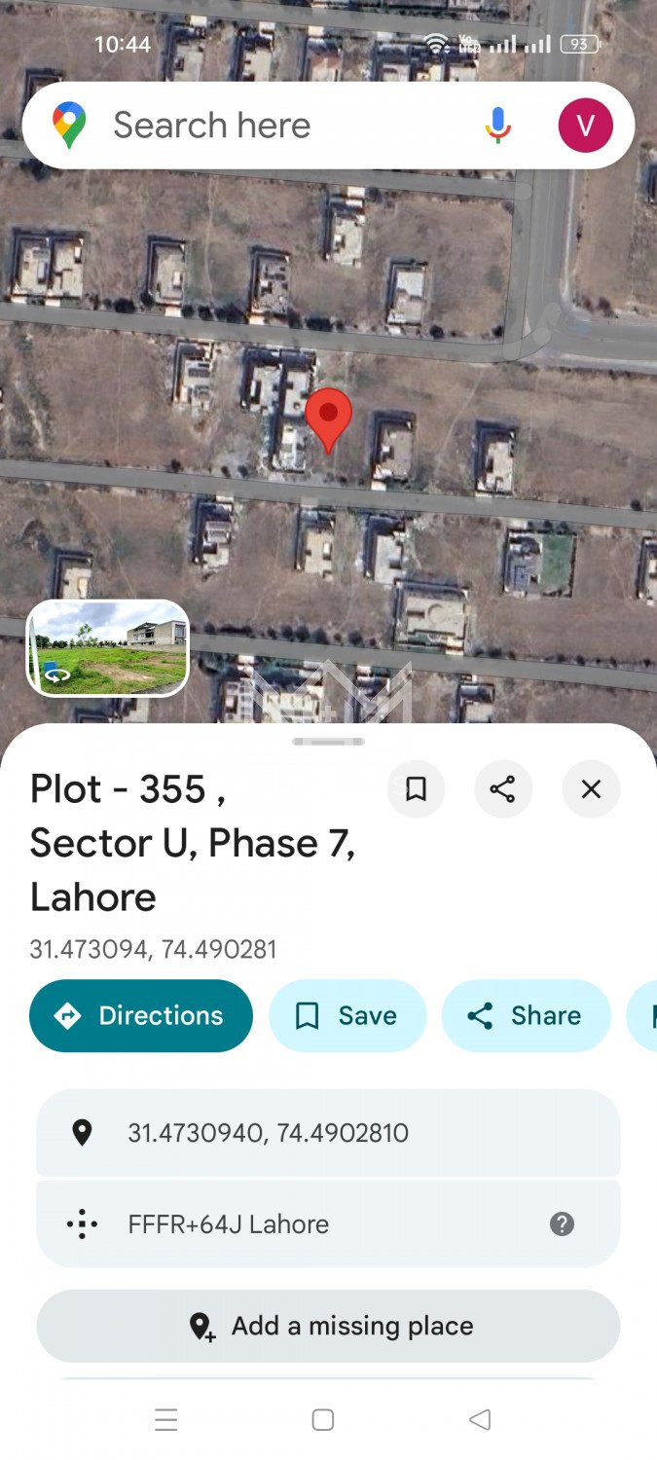Image resolution: width=657 pixels, height=1460 pixels.
Task: Open recent apps with the three-lines button
Action: click(x=166, y=1419)
